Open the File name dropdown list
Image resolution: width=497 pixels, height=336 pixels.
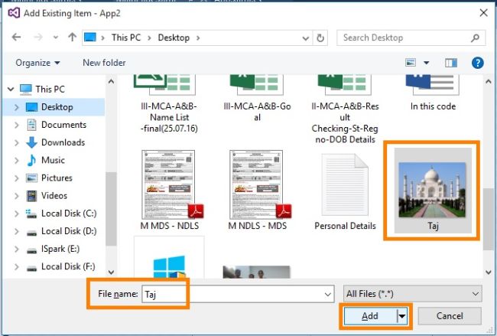(328, 295)
